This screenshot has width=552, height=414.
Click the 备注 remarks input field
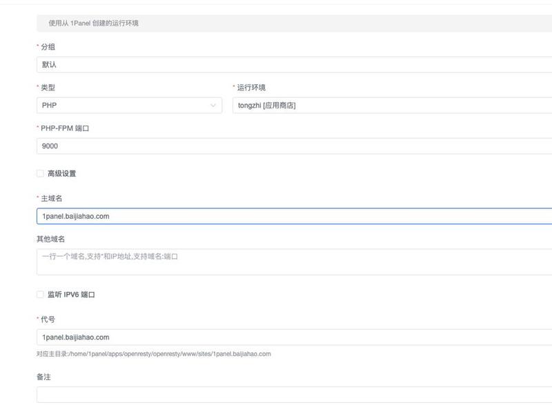295,395
